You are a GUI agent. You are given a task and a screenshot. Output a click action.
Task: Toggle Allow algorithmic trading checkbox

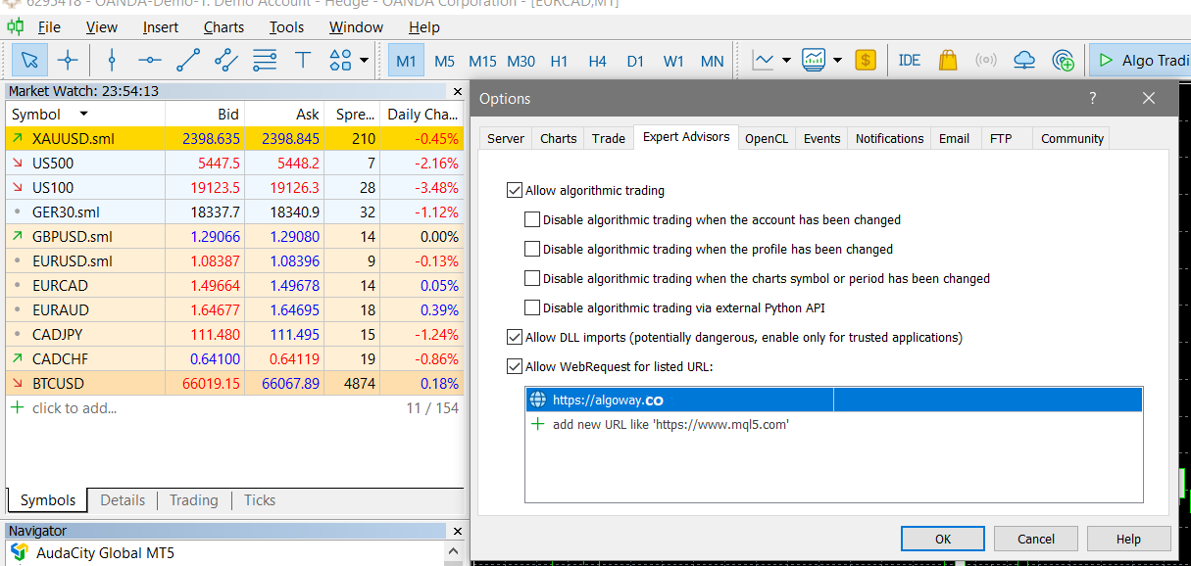[x=515, y=191]
